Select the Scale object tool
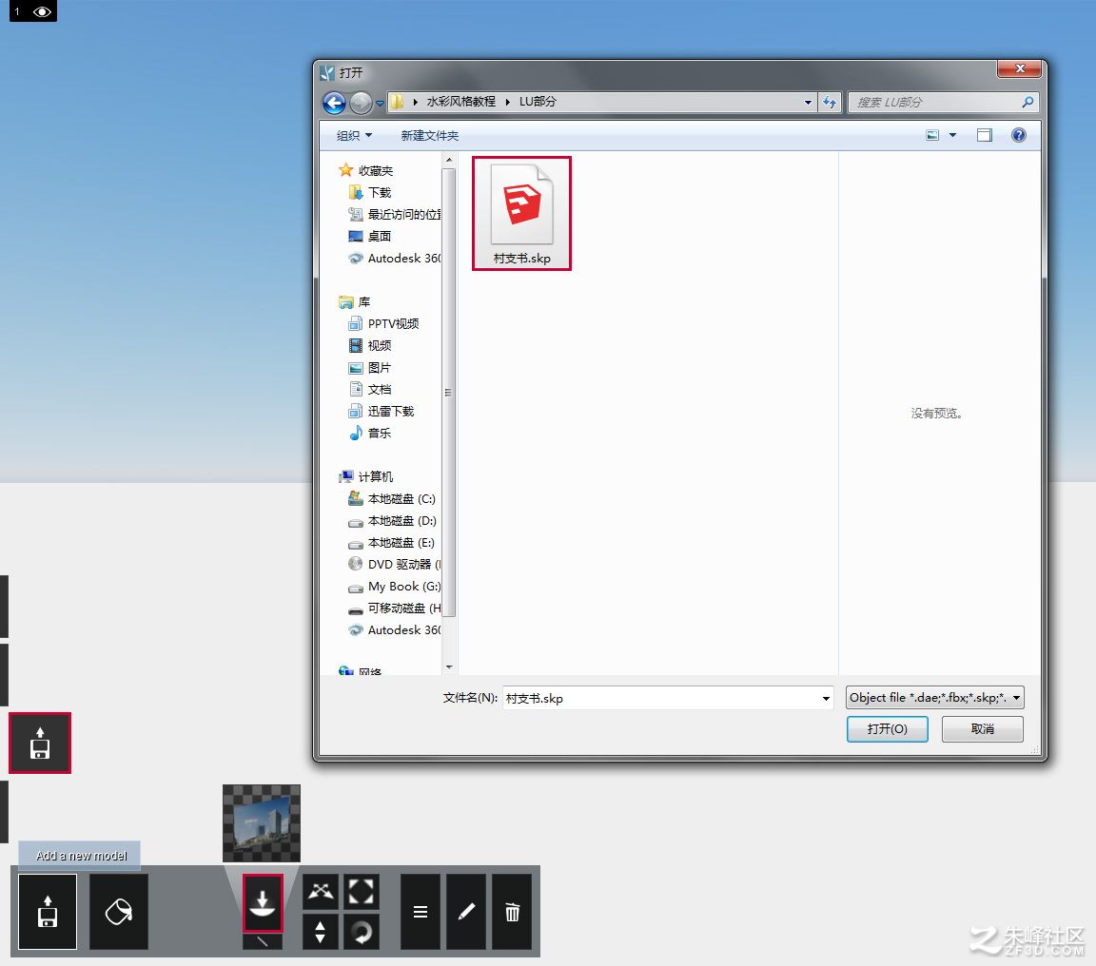1096x966 pixels. pyautogui.click(x=361, y=891)
